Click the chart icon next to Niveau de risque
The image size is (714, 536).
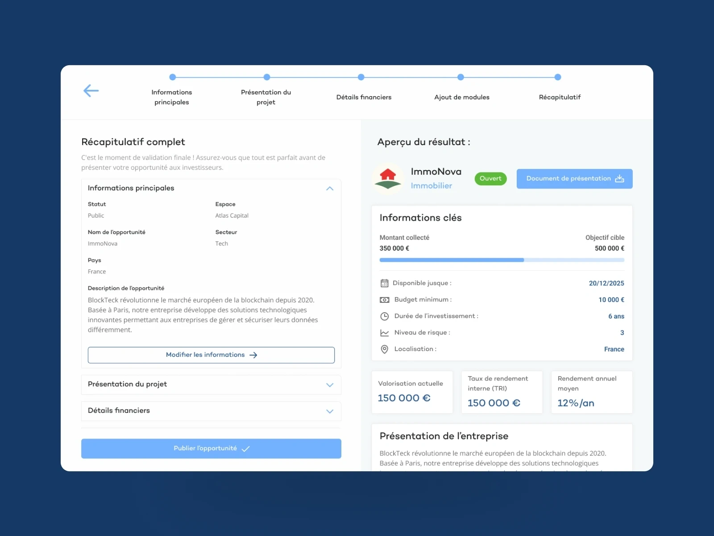384,333
